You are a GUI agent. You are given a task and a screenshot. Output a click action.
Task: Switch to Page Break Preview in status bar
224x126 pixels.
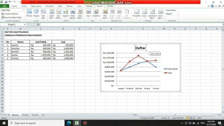(194, 118)
